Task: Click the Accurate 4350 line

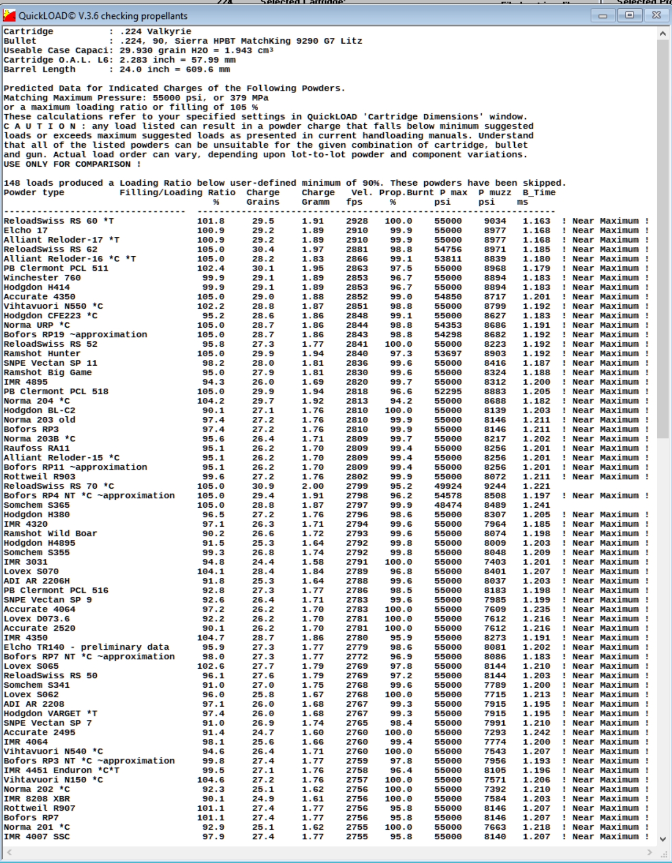Action: pos(326,297)
